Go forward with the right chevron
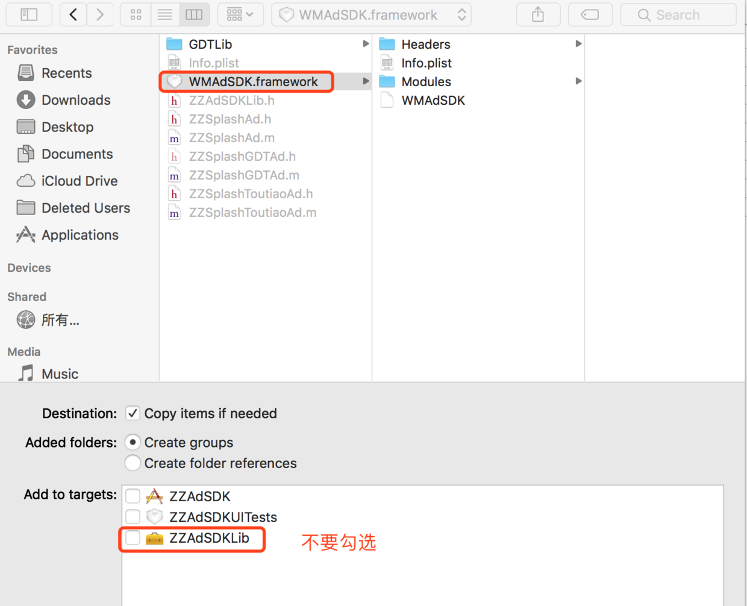Image resolution: width=747 pixels, height=606 pixels. [99, 14]
